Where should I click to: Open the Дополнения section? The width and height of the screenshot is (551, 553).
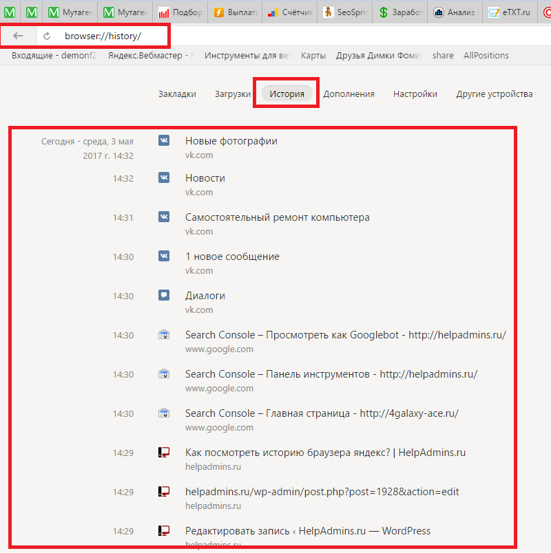pos(349,94)
